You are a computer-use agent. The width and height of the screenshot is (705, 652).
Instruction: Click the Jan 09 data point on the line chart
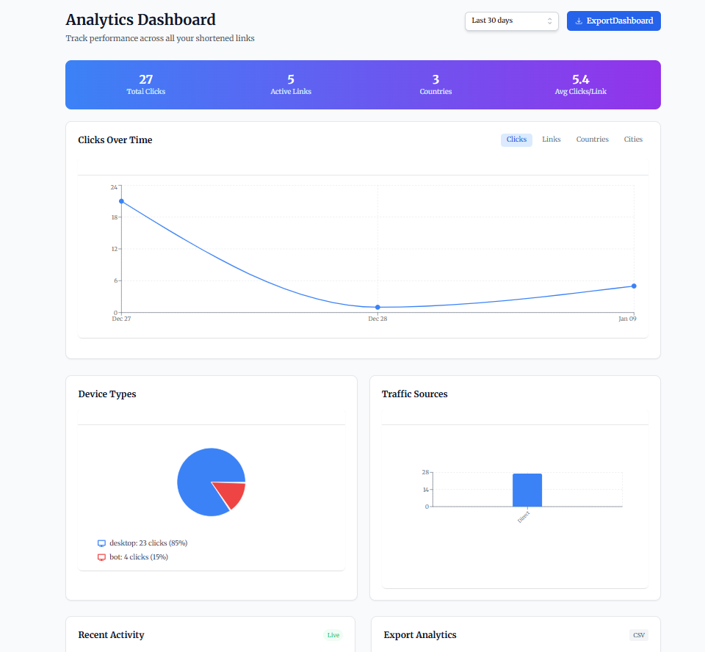(x=633, y=286)
